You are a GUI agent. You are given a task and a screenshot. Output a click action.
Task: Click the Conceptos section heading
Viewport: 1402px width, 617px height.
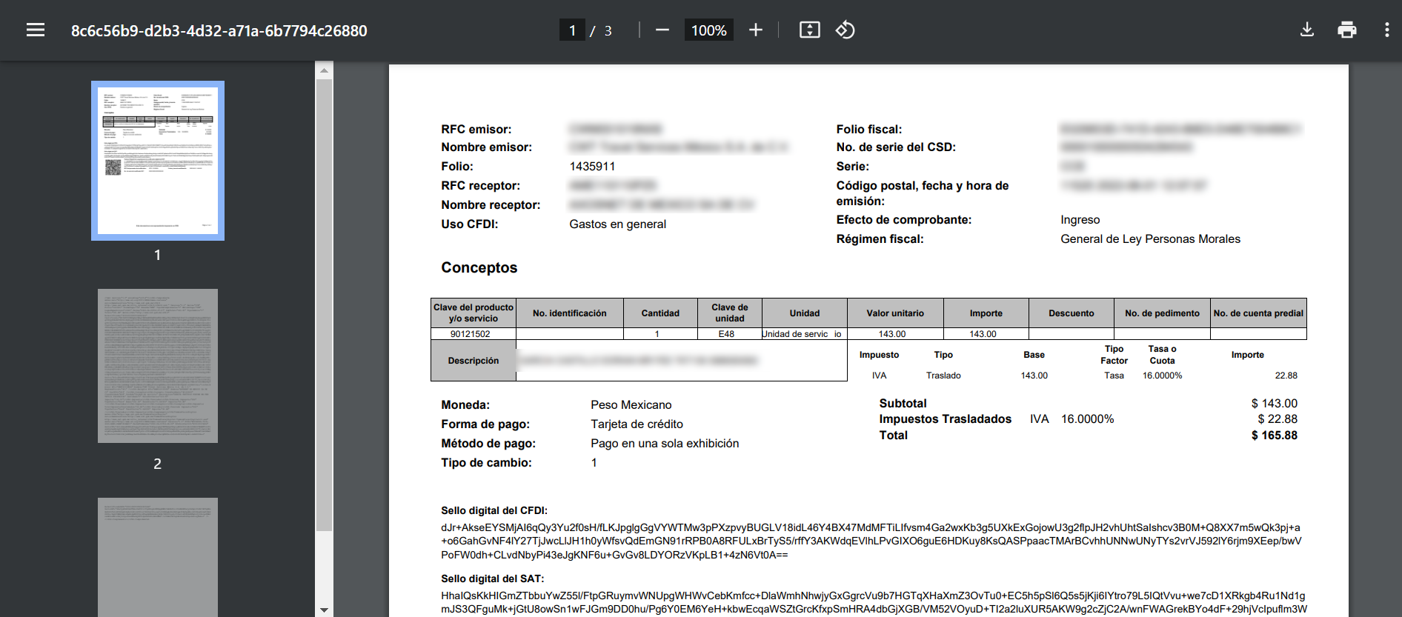click(x=479, y=268)
